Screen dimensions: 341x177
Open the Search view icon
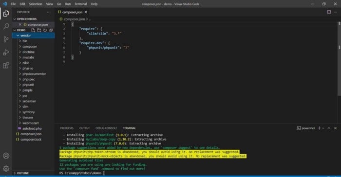(x=6, y=26)
